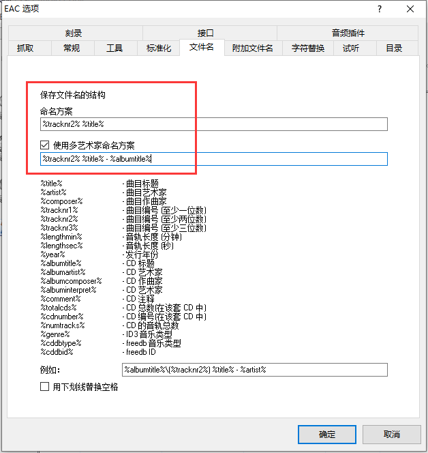This screenshot has height=453, width=428.
Task: Click the %albumtitle% placeholder in the list
Action: point(61,263)
